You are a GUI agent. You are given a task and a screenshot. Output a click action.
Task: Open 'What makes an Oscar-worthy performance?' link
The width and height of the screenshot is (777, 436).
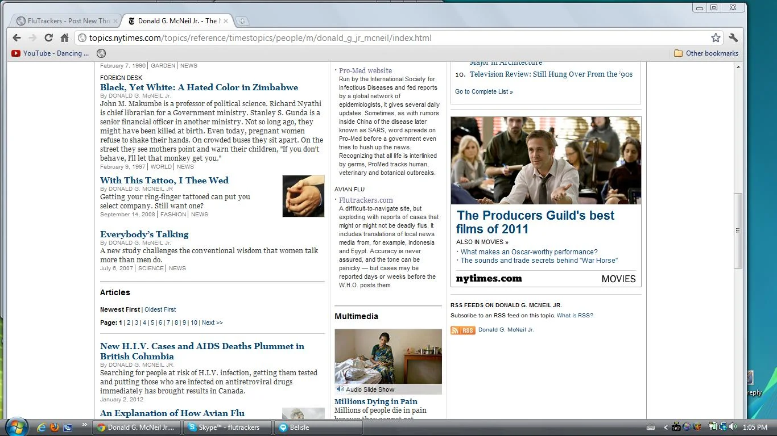click(529, 252)
